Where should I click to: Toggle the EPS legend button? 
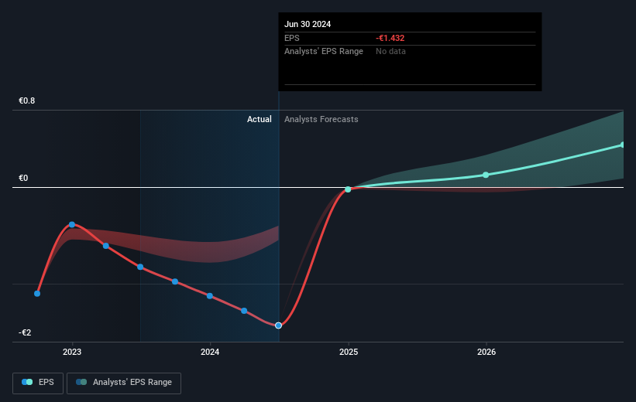tap(38, 383)
